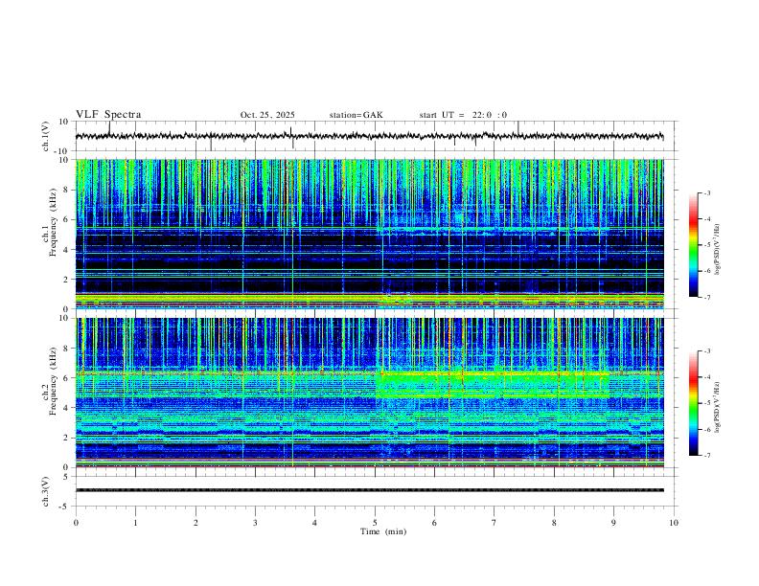Click the lower color bar for ch.2 PSD
The height and width of the screenshot is (586, 759).
[694, 403]
